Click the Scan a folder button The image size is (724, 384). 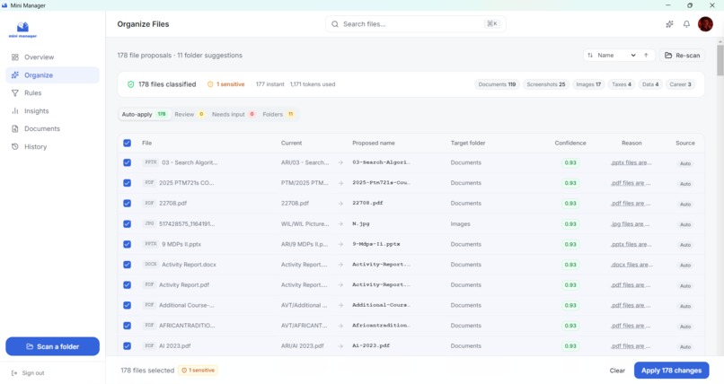tap(52, 346)
